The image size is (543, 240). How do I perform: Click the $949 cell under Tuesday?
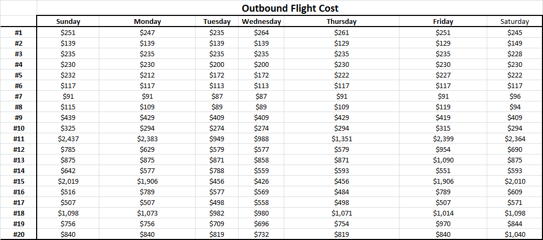(217, 139)
